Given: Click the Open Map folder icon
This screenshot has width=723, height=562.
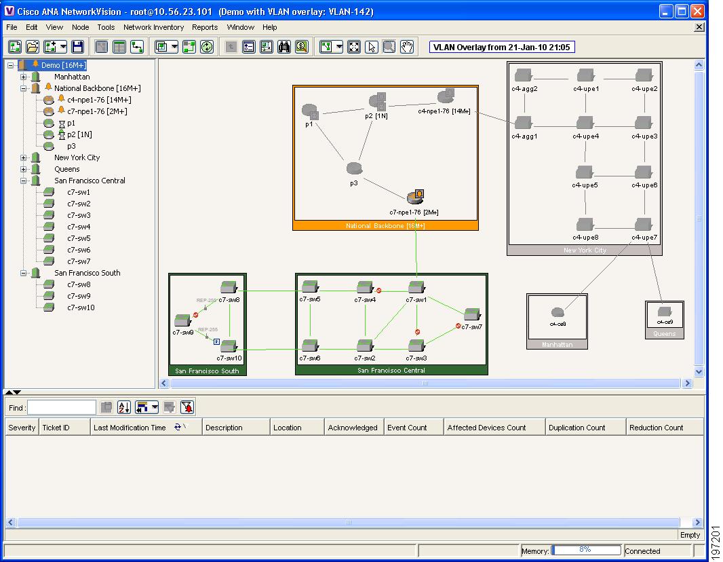Looking at the screenshot, I should pos(33,47).
